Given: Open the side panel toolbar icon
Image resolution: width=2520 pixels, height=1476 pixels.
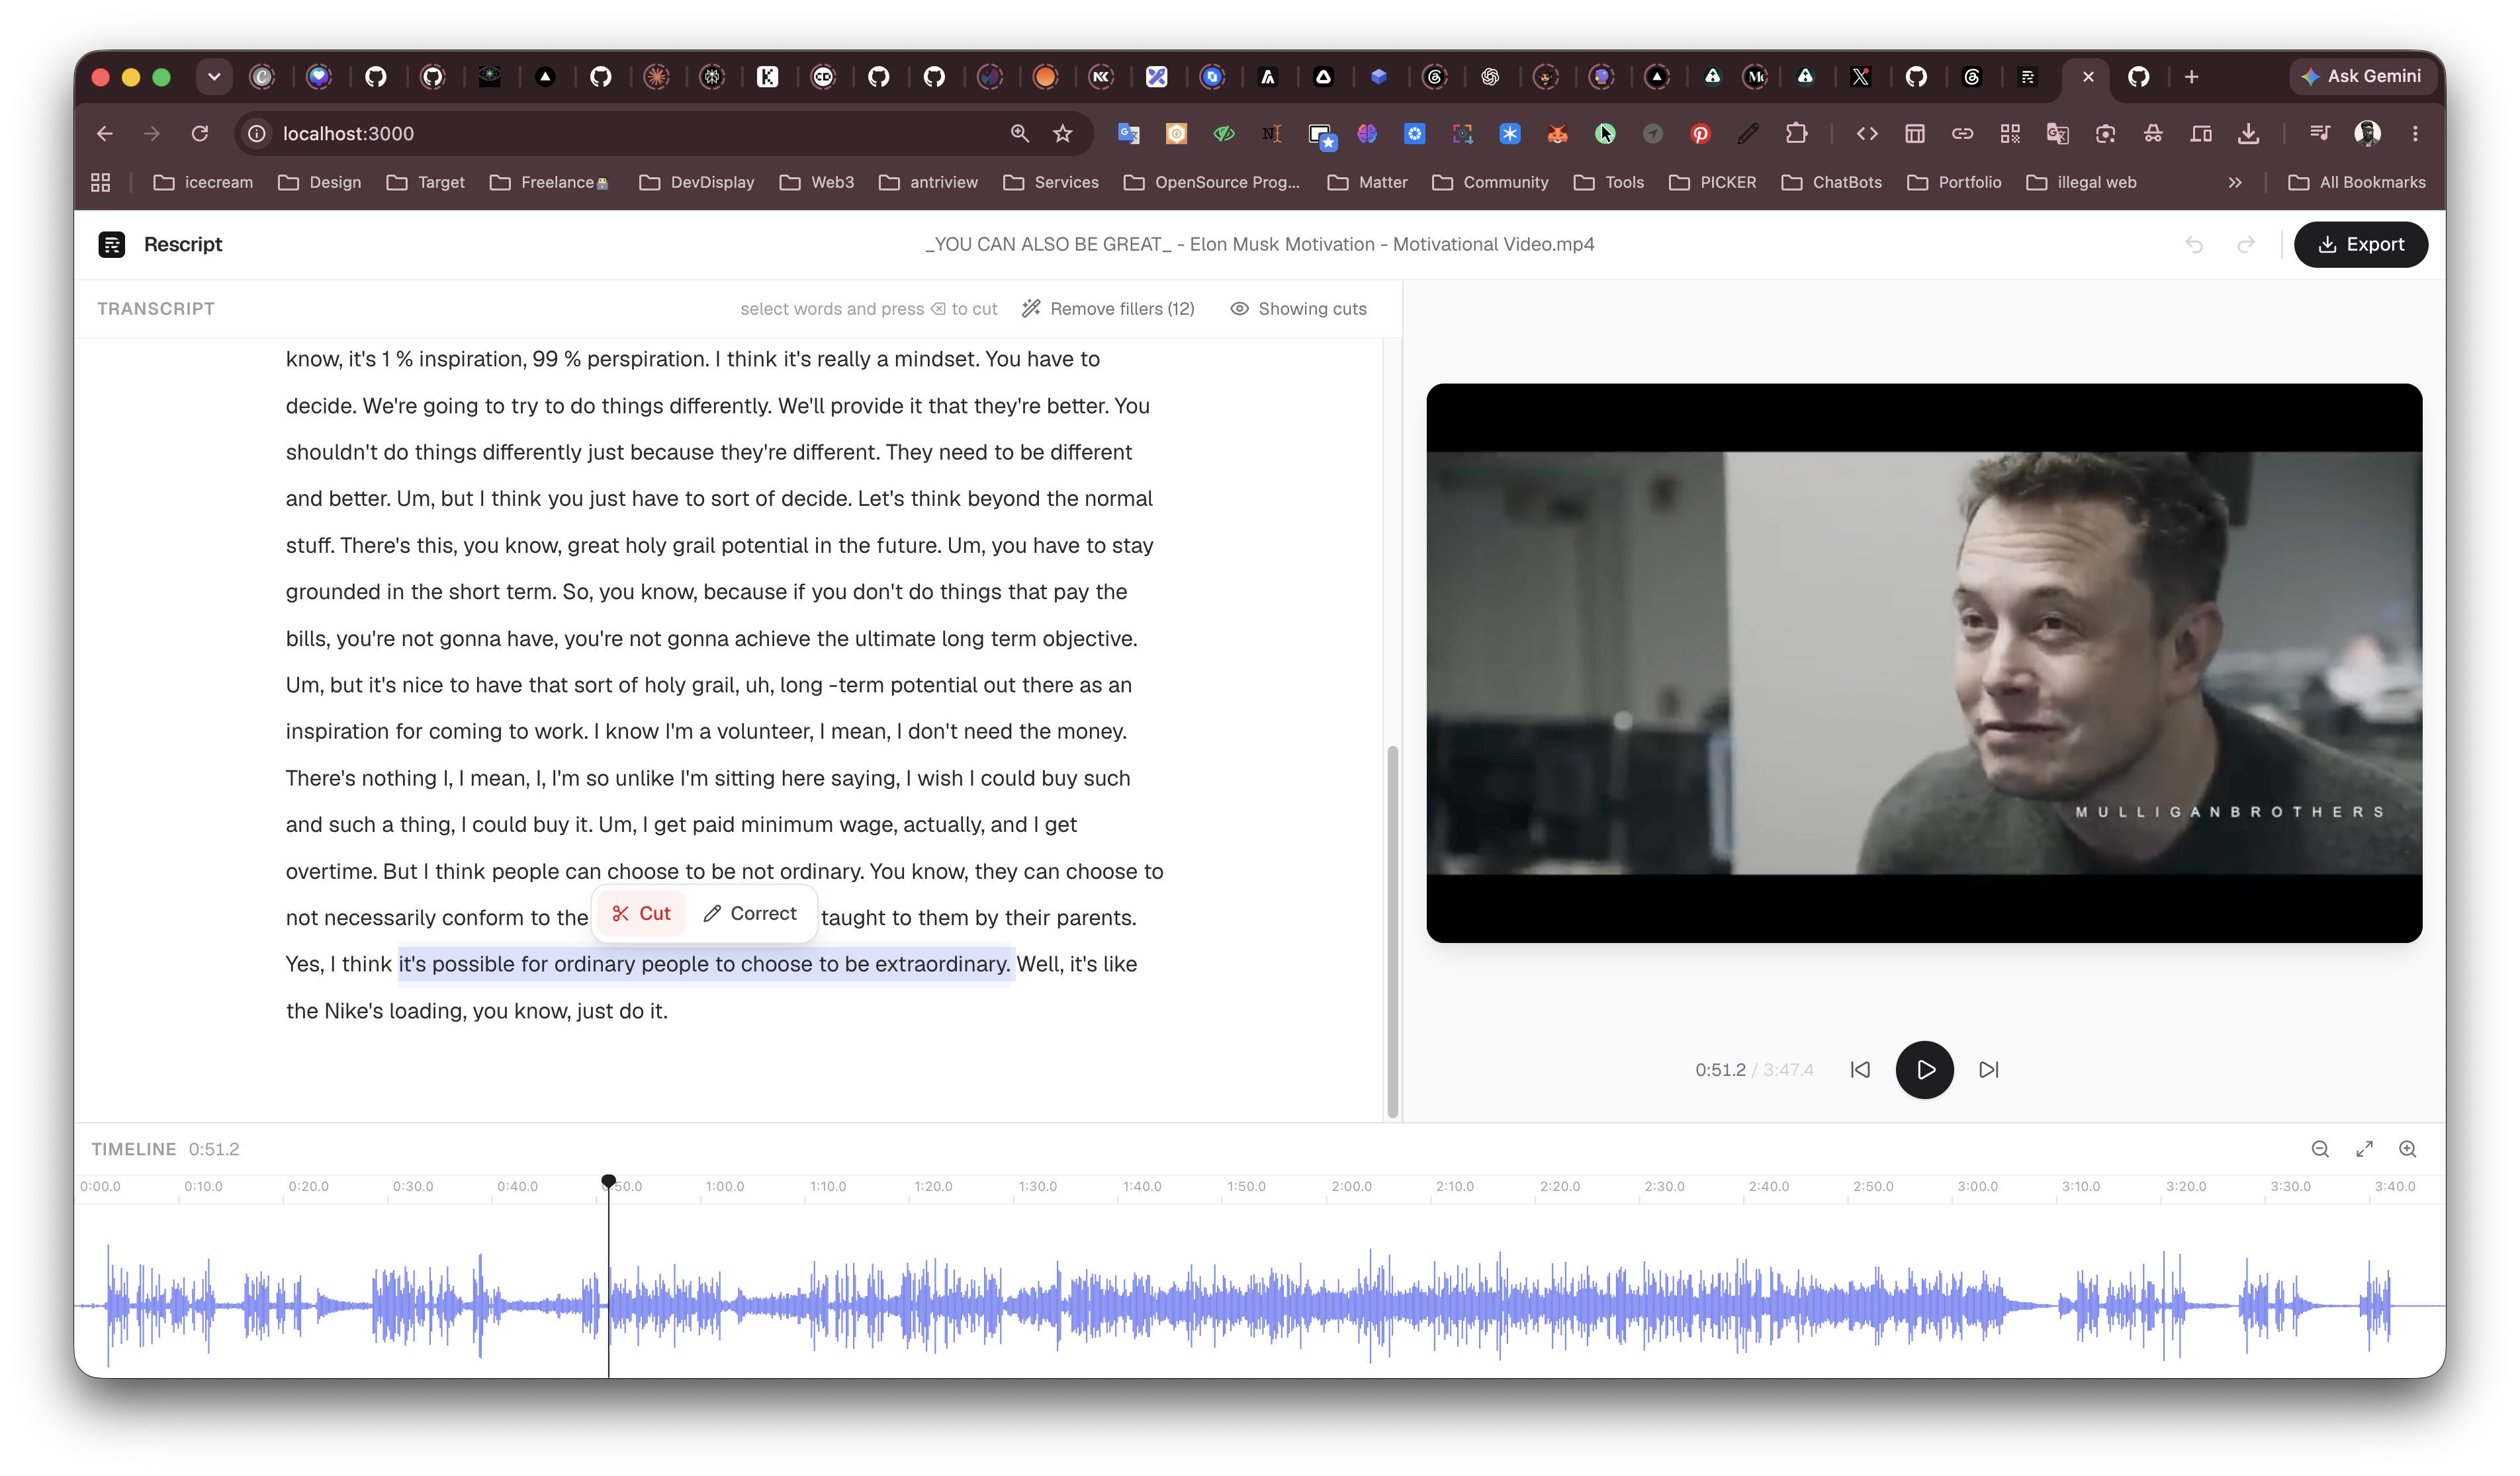Looking at the screenshot, I should tap(1914, 134).
